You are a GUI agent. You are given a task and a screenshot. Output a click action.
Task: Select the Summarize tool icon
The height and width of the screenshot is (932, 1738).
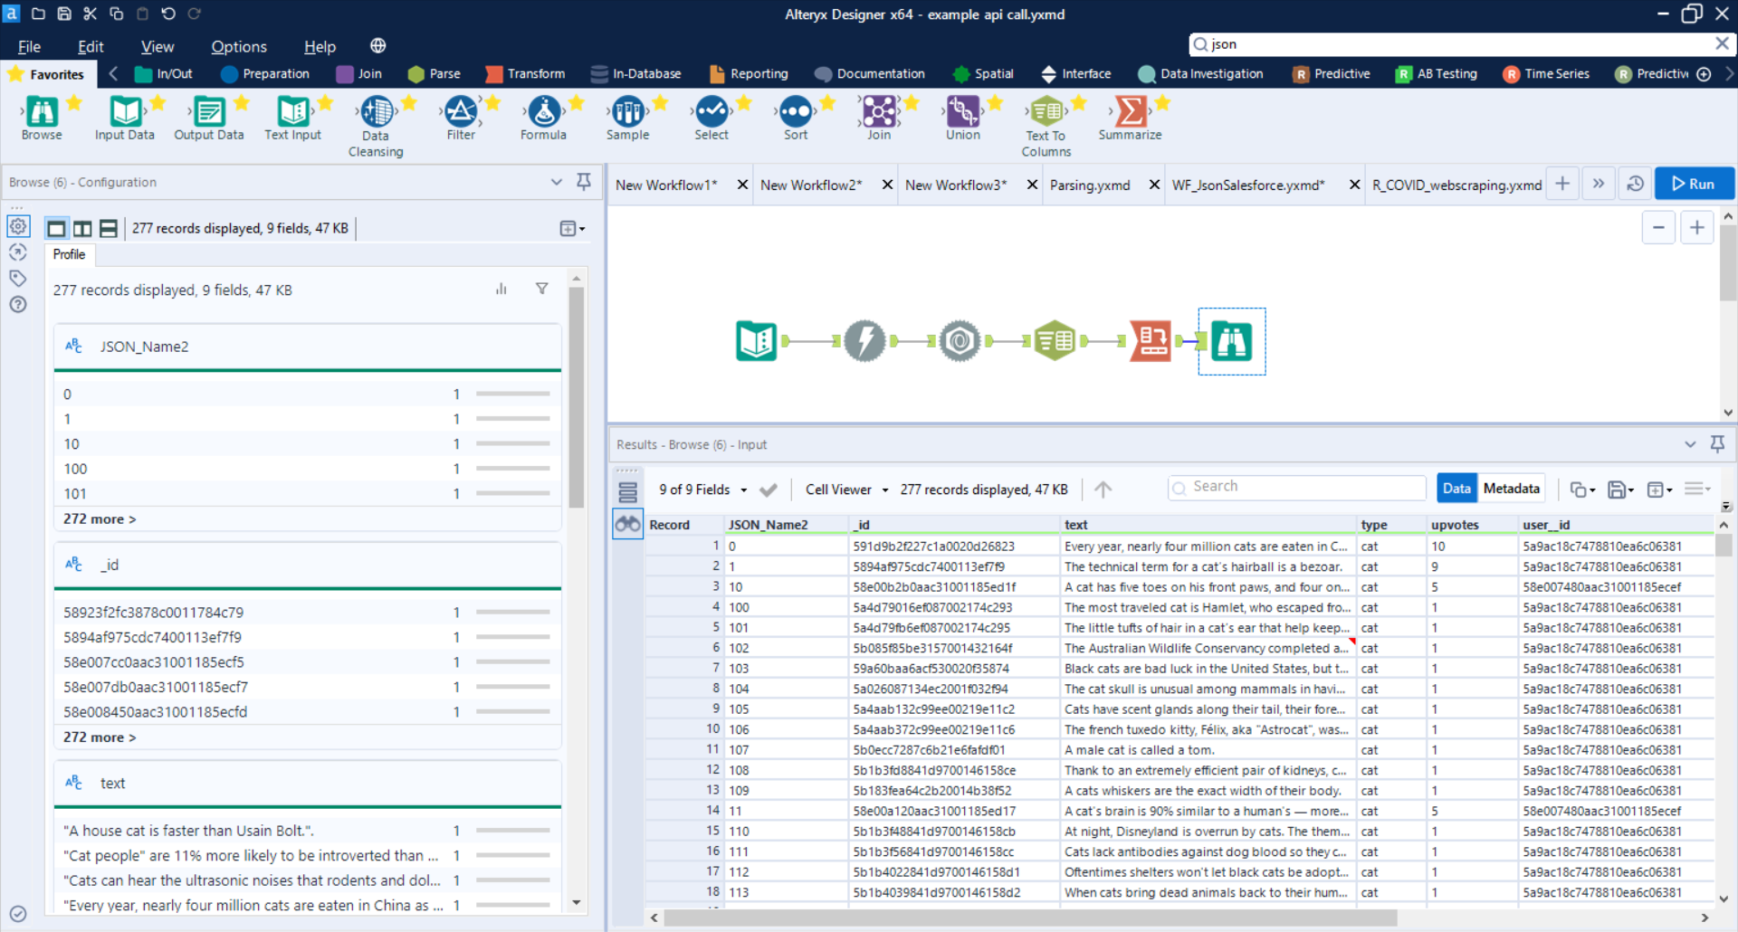pos(1130,112)
